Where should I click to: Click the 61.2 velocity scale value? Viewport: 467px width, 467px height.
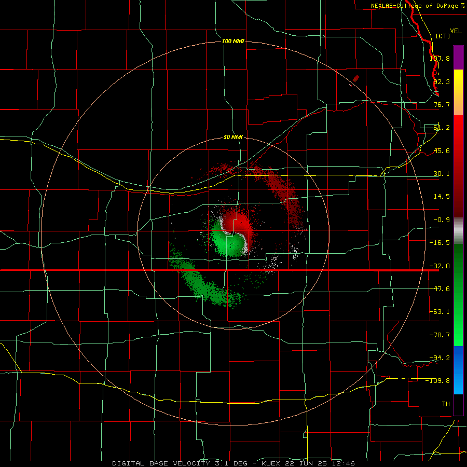pyautogui.click(x=442, y=128)
